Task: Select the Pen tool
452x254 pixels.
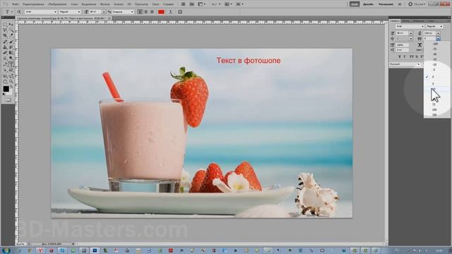Action: 5,64
